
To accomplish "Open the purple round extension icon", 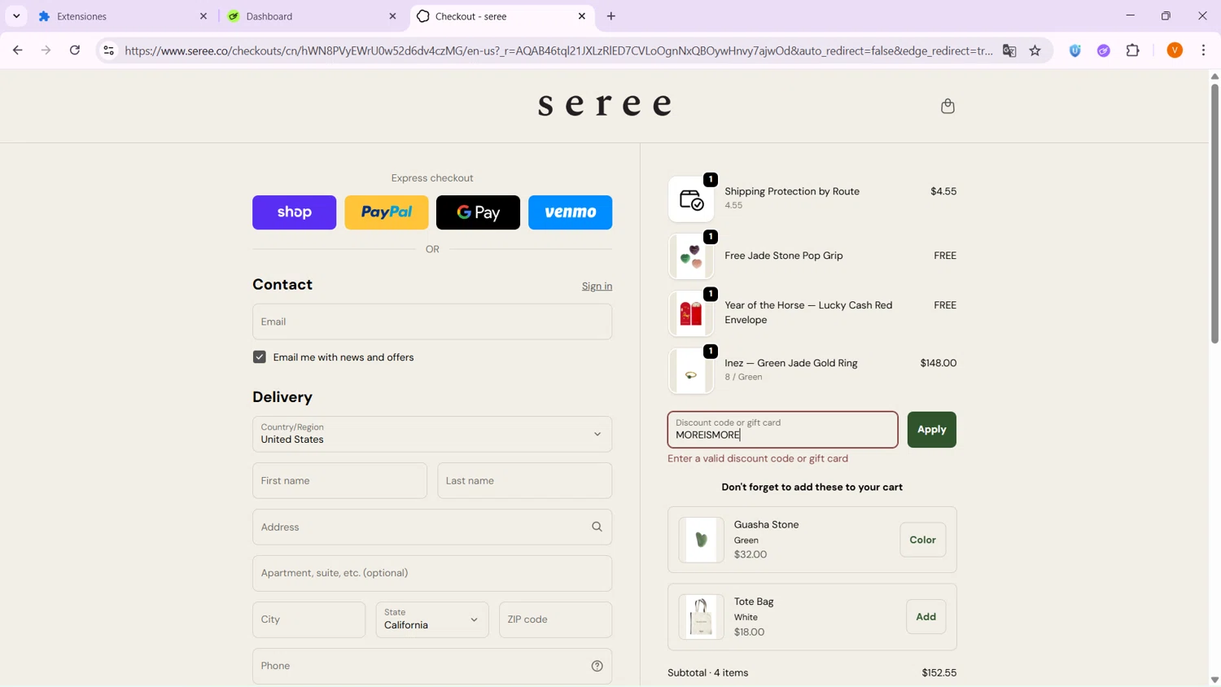I will coord(1104,50).
